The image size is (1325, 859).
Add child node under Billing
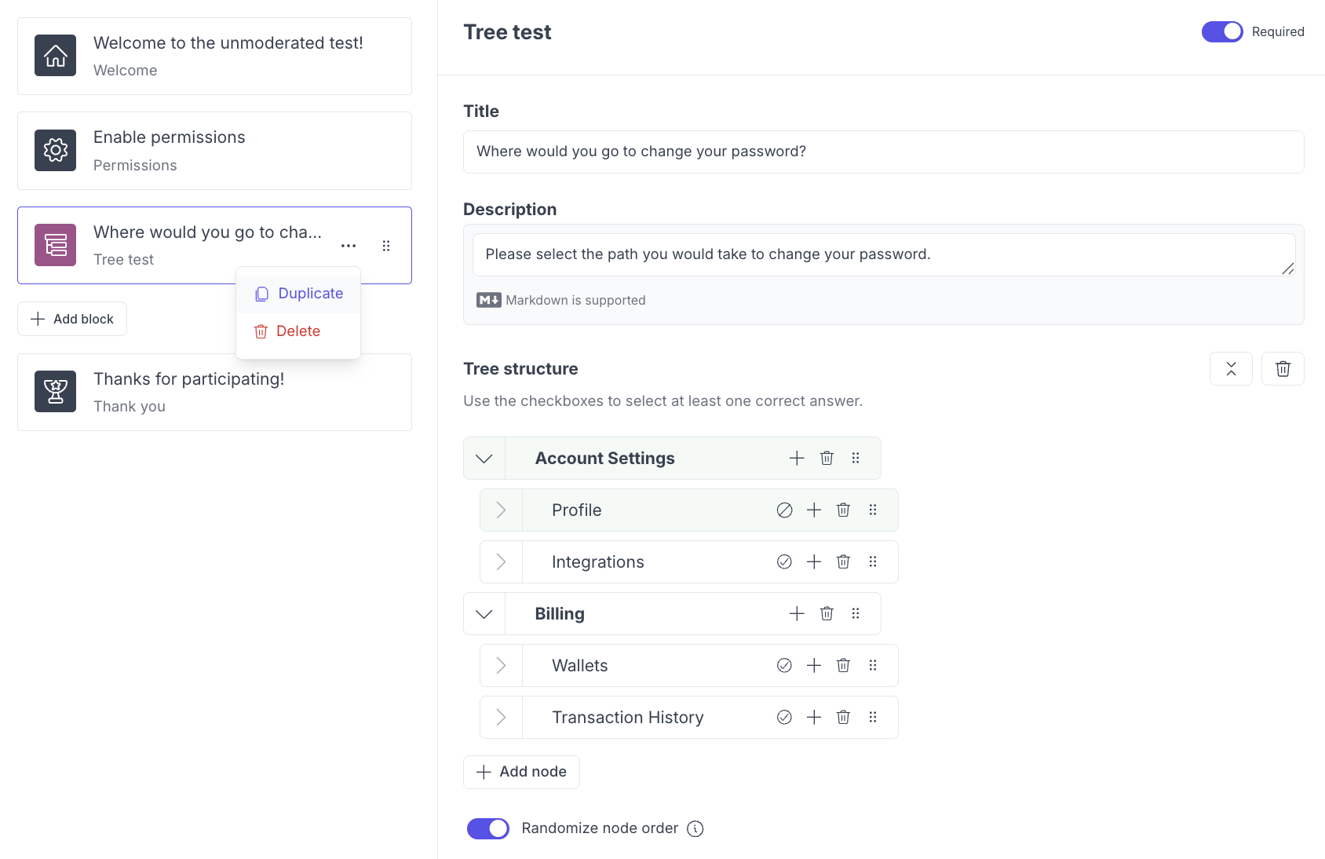coord(797,614)
